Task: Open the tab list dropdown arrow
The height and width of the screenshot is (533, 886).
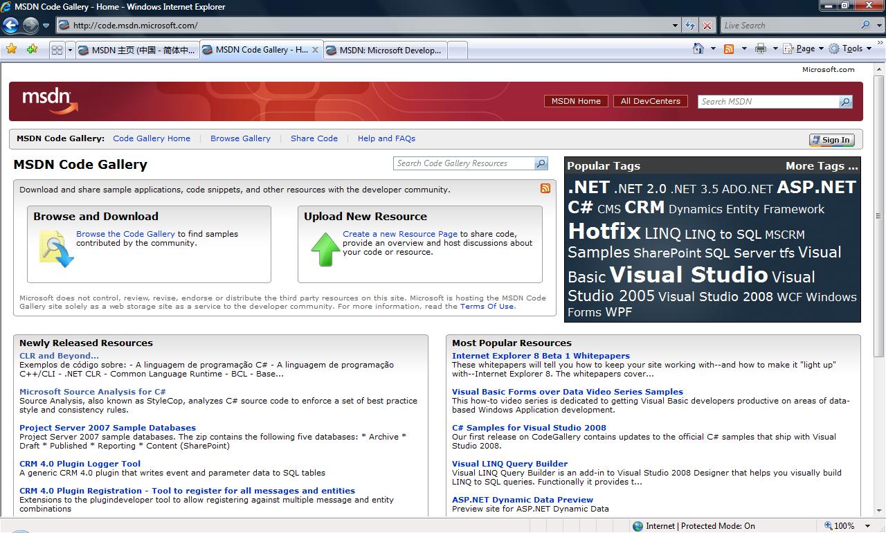Action: pyautogui.click(x=70, y=50)
